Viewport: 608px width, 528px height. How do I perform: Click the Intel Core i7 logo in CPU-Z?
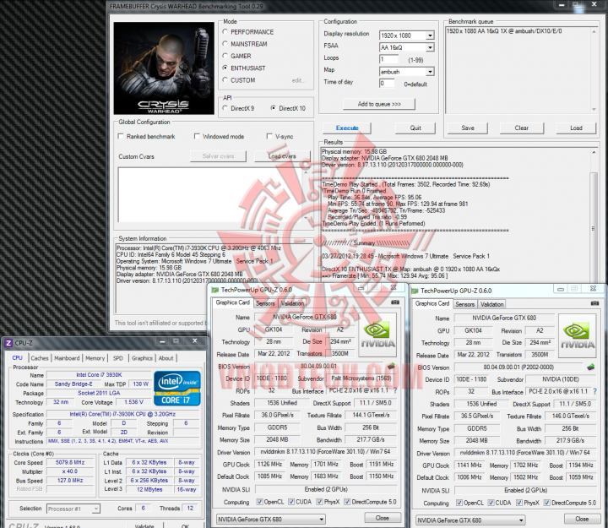tap(177, 389)
